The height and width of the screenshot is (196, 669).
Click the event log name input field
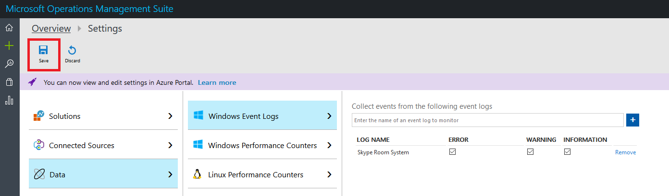[488, 120]
